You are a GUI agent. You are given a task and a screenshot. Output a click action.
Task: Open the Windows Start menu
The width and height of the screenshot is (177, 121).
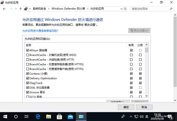pyautogui.click(x=5, y=117)
